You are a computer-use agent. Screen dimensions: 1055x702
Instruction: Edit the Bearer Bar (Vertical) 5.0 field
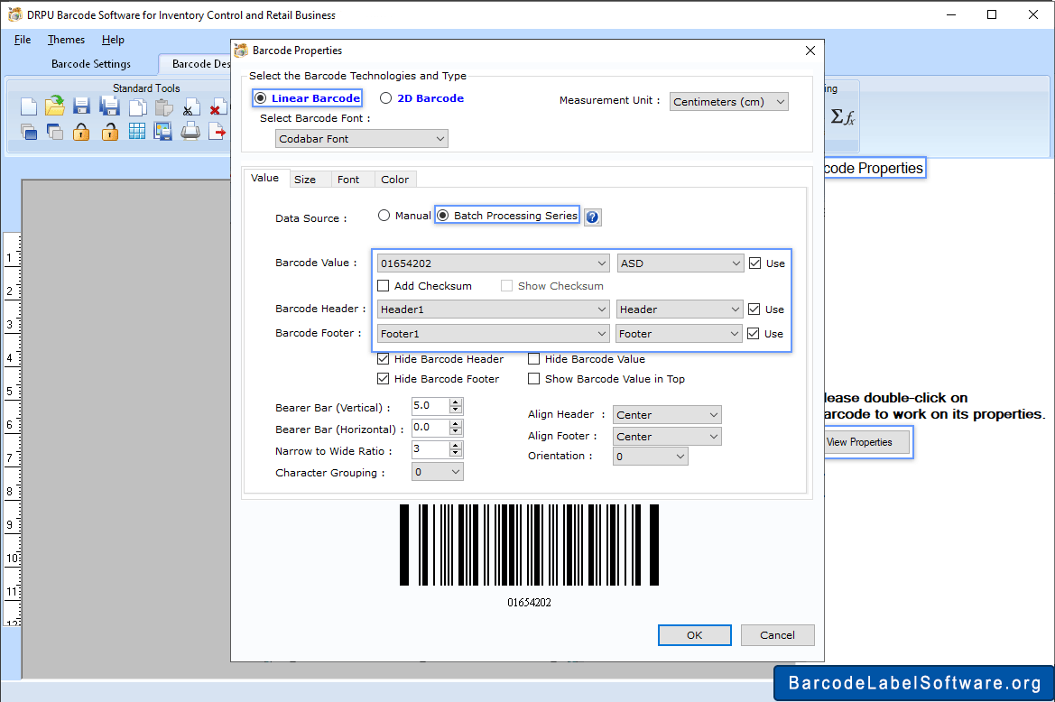tap(430, 405)
